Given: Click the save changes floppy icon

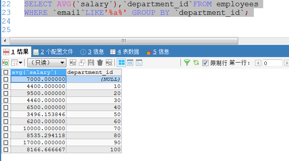Looking at the screenshot, I should [91, 63].
